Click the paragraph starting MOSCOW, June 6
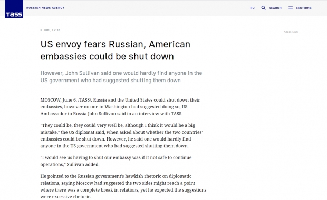327x200 pixels. [120, 107]
